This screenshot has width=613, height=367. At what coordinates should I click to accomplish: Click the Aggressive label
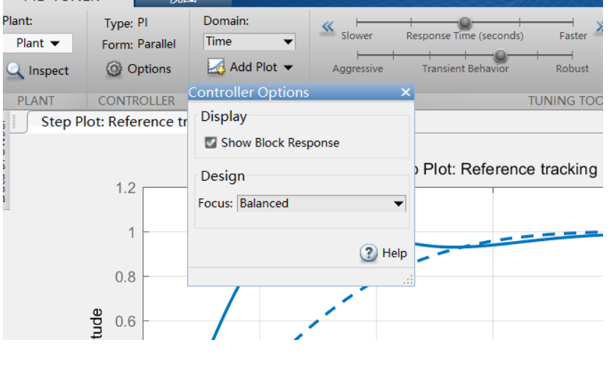(x=357, y=69)
